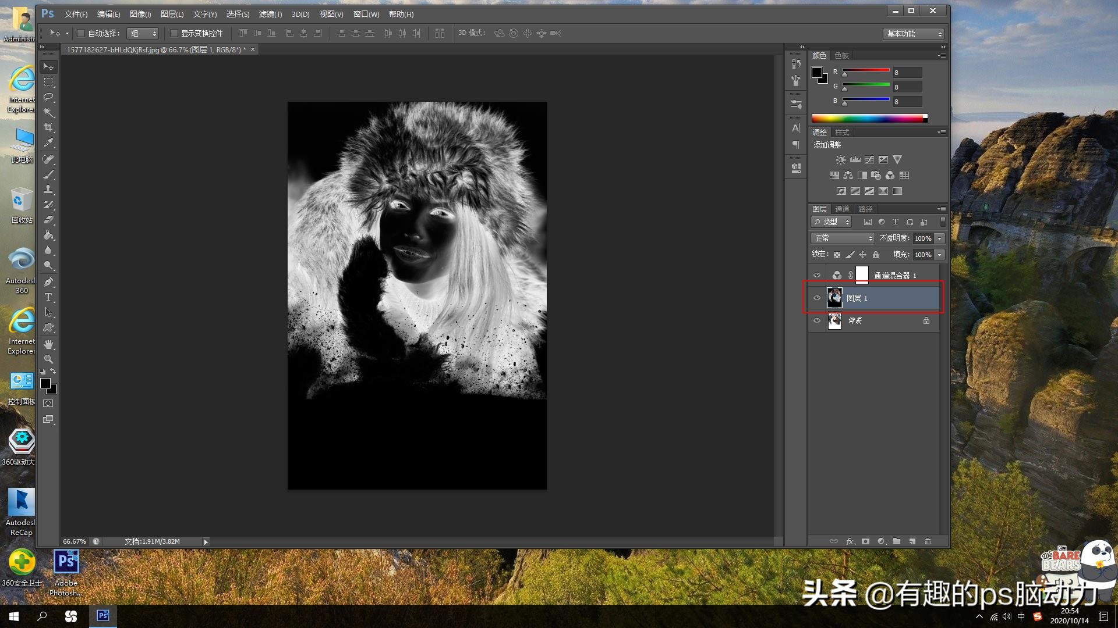The width and height of the screenshot is (1118, 628).
Task: Select the Lasso tool
Action: 48,97
